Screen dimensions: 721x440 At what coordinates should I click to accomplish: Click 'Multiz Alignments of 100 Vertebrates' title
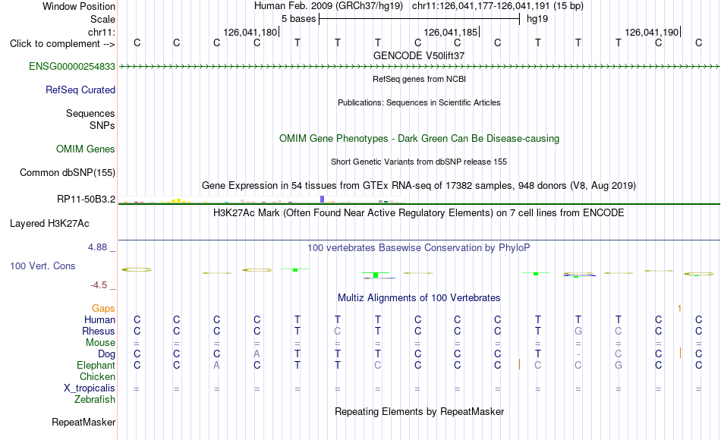coord(419,297)
